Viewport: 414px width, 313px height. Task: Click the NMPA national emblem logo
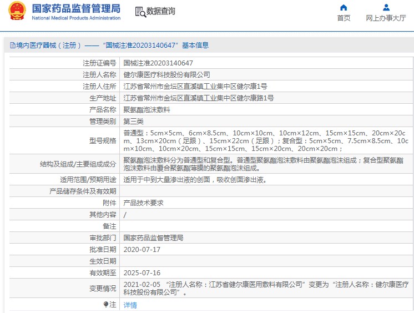point(17,11)
